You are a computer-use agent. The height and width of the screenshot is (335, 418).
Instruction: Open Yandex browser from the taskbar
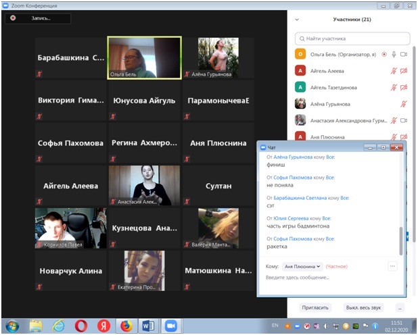[103, 326]
